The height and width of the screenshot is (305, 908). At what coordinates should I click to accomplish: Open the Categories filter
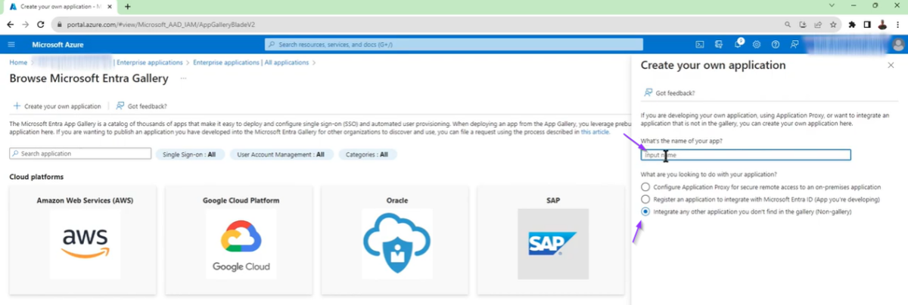tap(367, 154)
